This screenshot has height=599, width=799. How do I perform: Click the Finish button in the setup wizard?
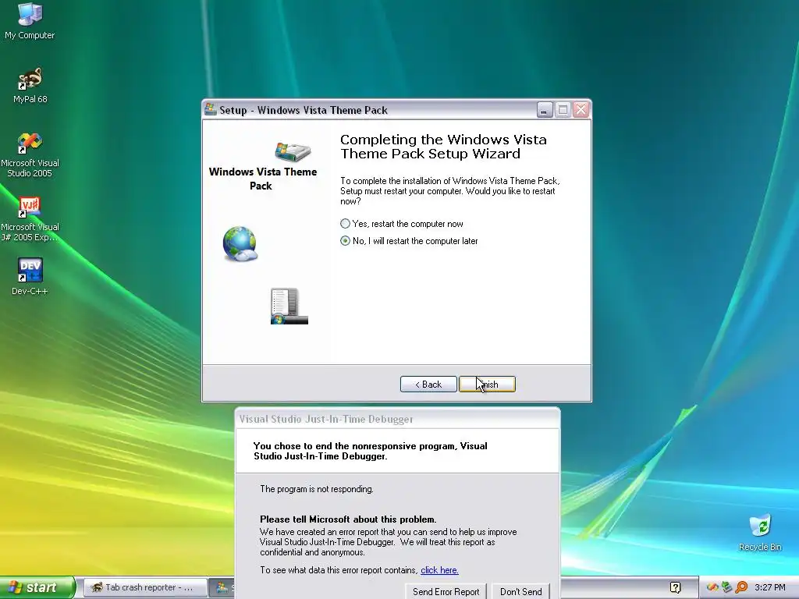click(487, 384)
